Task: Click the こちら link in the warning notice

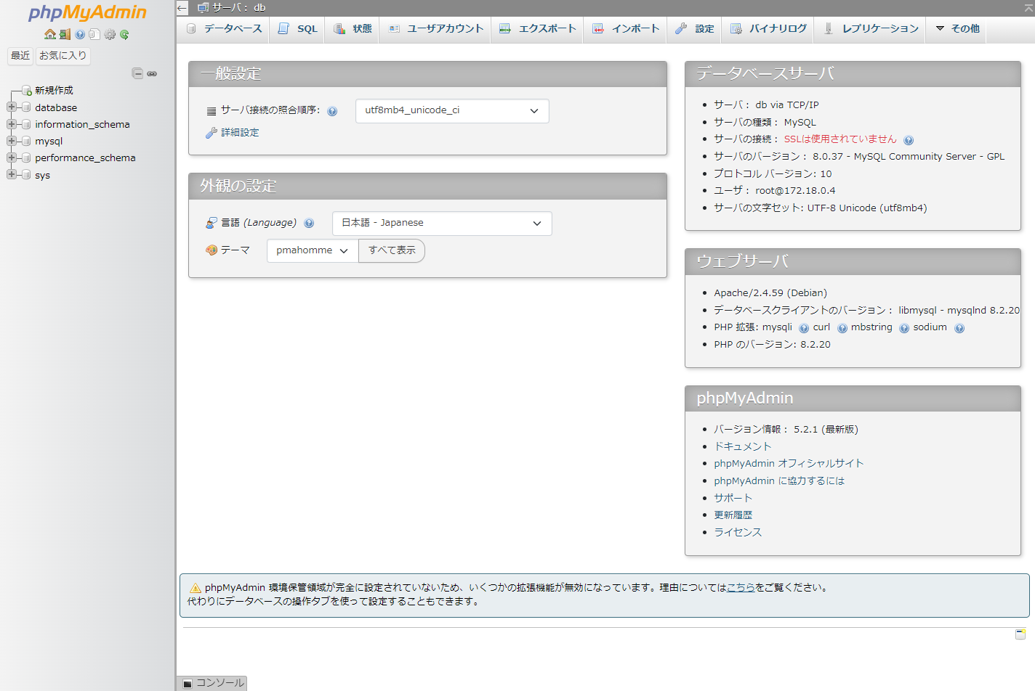Action: click(741, 588)
